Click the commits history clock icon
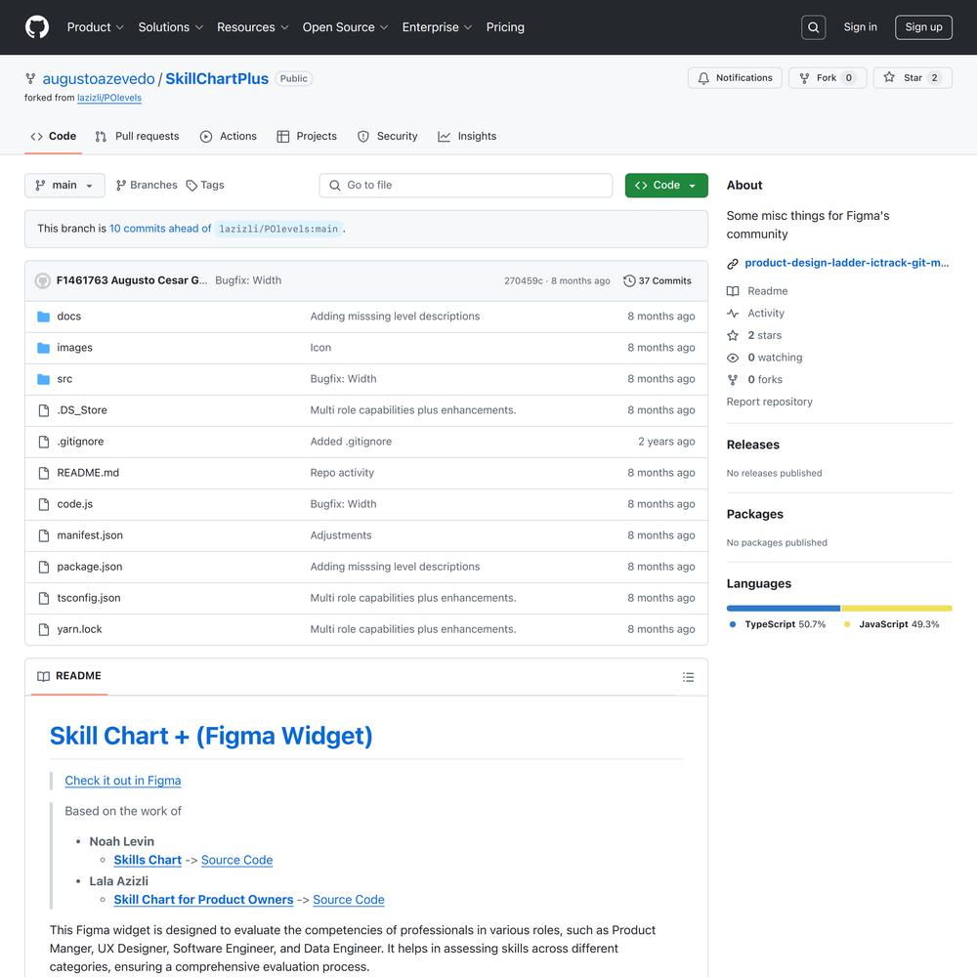This screenshot has height=977, width=977. point(629,281)
